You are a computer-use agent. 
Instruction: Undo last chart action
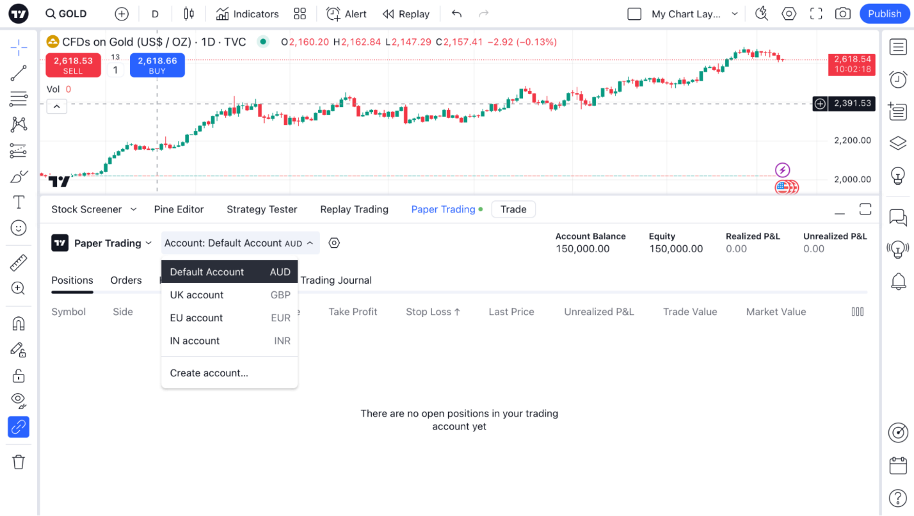pyautogui.click(x=456, y=13)
